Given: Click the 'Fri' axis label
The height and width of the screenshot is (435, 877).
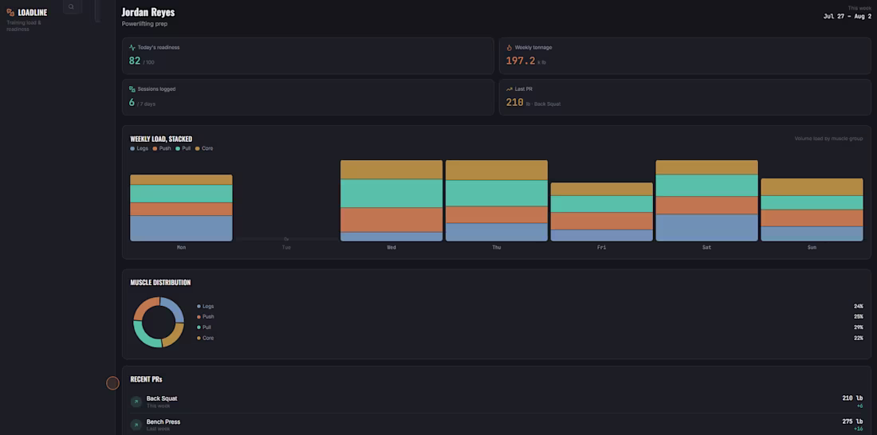Looking at the screenshot, I should coord(602,247).
